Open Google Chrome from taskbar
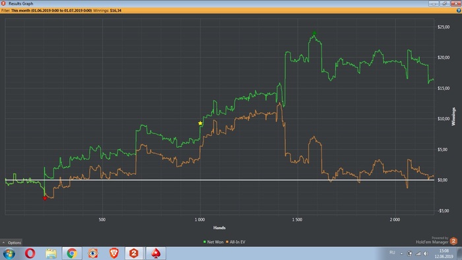 72,253
